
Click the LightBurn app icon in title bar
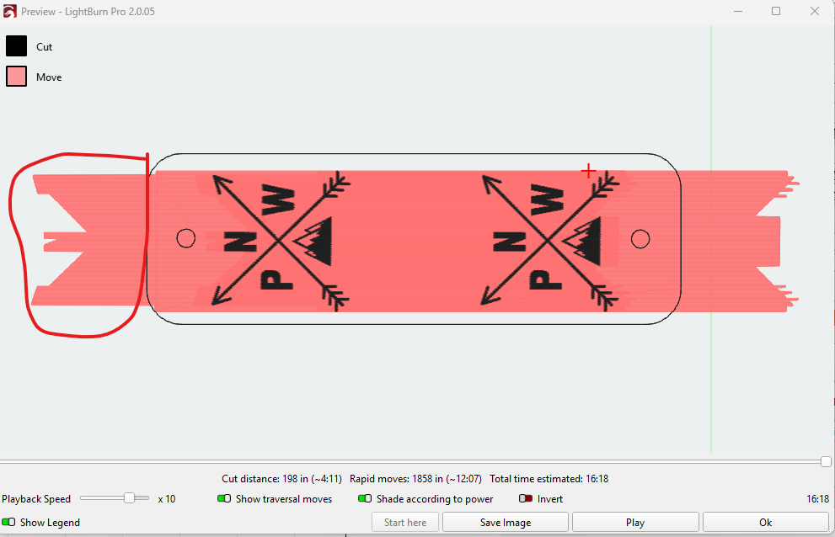9,11
